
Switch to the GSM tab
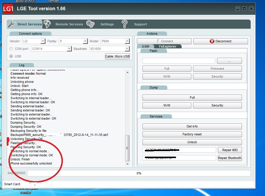pyautogui.click(x=145, y=46)
